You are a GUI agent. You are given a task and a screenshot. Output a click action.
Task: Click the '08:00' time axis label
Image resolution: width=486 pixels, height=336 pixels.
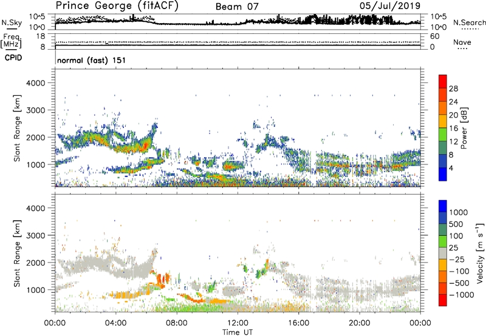coord(177,323)
